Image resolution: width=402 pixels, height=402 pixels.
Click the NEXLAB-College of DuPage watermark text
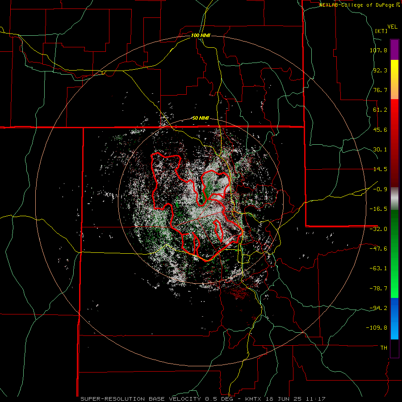359,5
